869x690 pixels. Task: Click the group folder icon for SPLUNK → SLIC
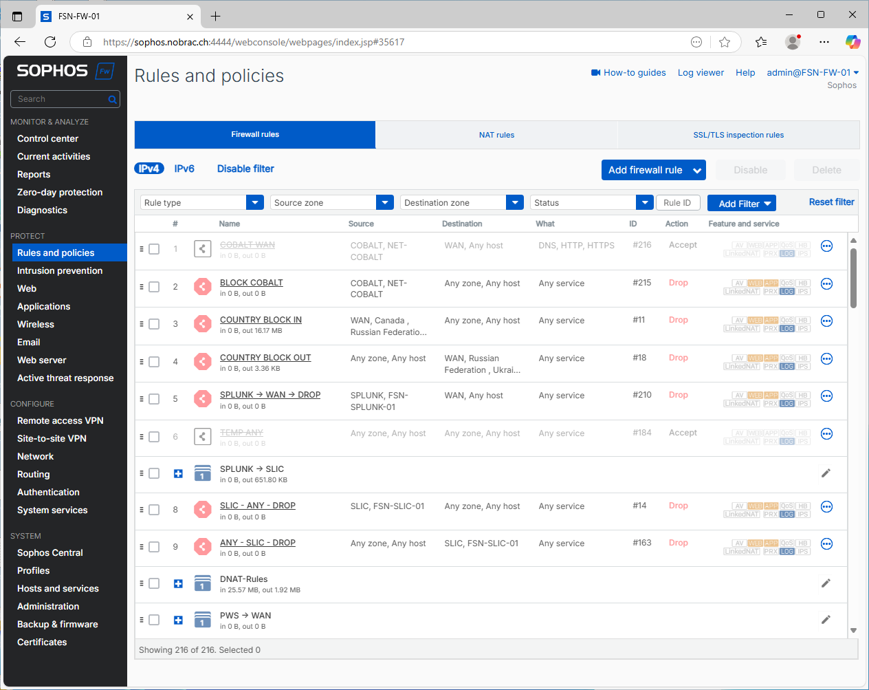click(x=202, y=473)
